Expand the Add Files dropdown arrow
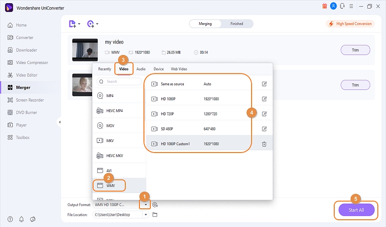Viewport: 386px width, 227px height. pyautogui.click(x=79, y=24)
